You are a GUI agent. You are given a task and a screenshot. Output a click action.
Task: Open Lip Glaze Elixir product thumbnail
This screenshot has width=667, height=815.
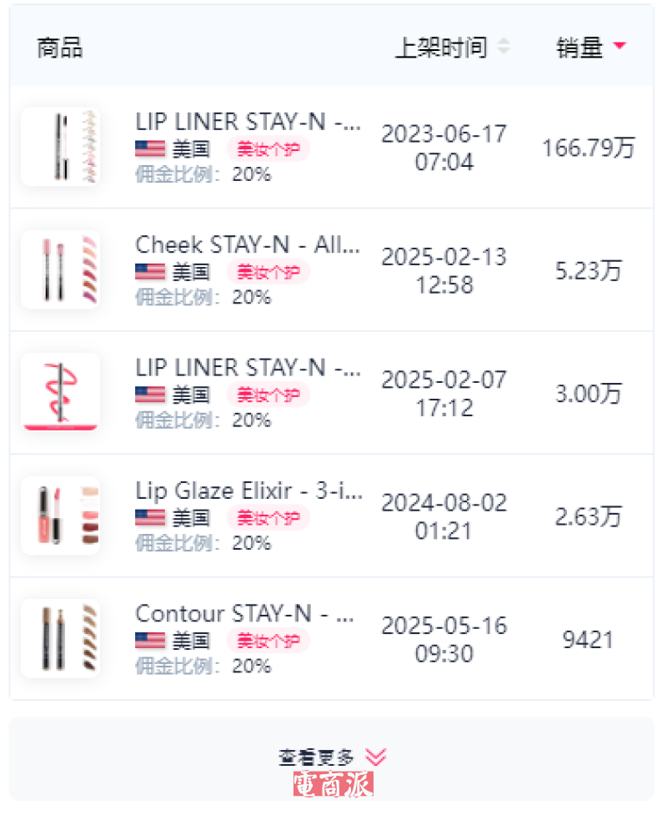pos(60,516)
